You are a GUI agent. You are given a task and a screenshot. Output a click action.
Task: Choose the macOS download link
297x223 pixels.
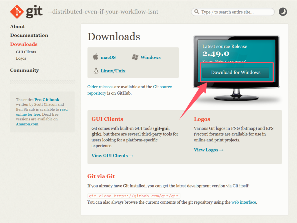(x=108, y=57)
